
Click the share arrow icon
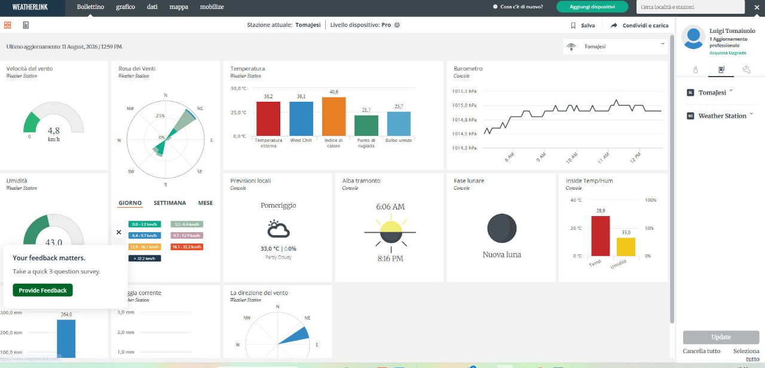click(614, 26)
